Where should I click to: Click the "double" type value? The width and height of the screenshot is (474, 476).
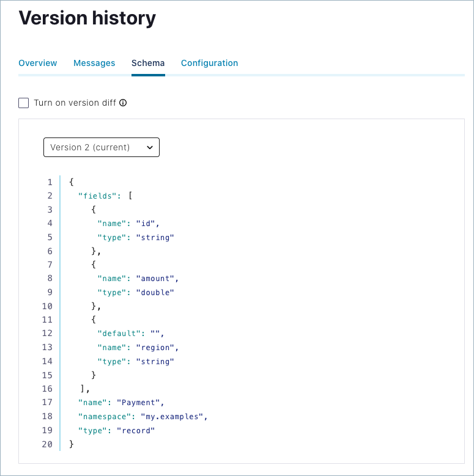tap(155, 292)
